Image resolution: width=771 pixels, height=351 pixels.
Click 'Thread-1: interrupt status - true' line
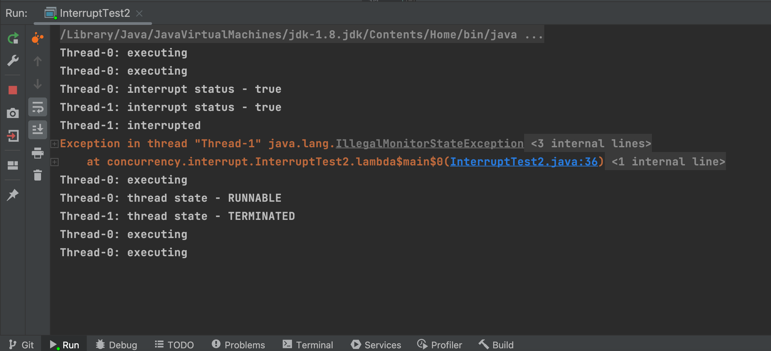click(x=171, y=107)
